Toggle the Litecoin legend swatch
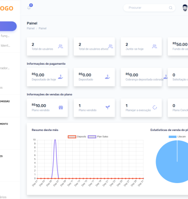Viewport: 188px width, 199px height. 172,137
